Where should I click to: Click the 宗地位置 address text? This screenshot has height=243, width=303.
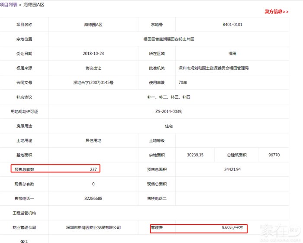[169, 39]
